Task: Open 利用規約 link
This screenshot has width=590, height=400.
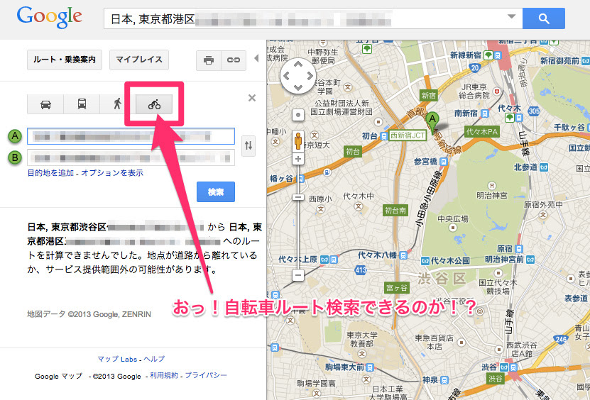Action: click(164, 375)
